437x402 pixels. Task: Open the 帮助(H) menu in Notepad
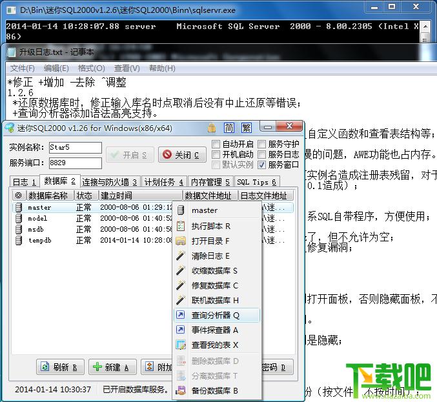click(162, 68)
